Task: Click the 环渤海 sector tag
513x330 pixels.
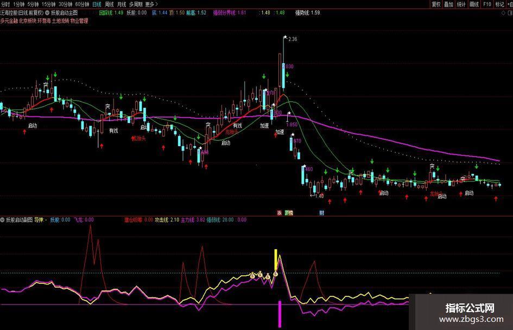Action: [44, 21]
